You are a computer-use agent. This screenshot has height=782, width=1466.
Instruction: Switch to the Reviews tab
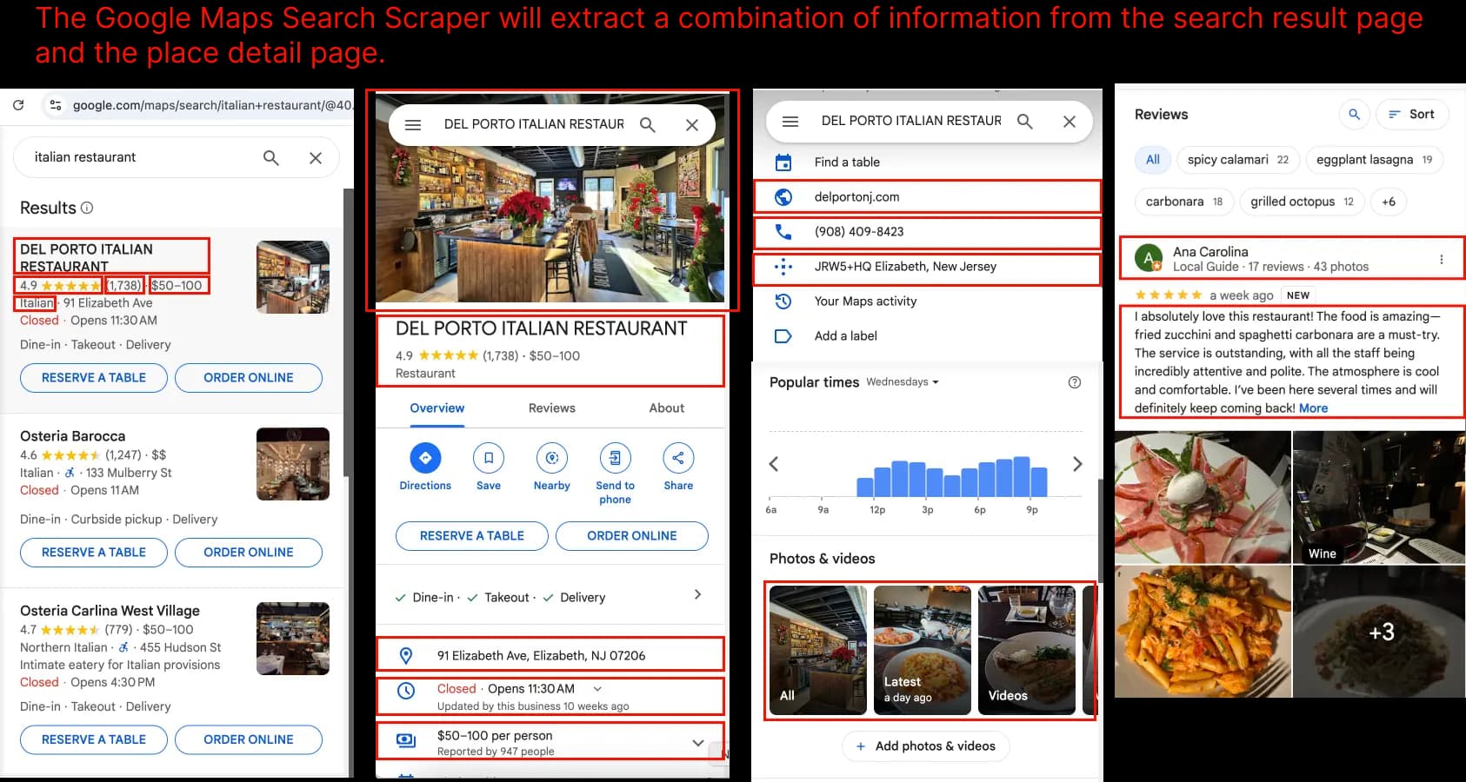(552, 408)
